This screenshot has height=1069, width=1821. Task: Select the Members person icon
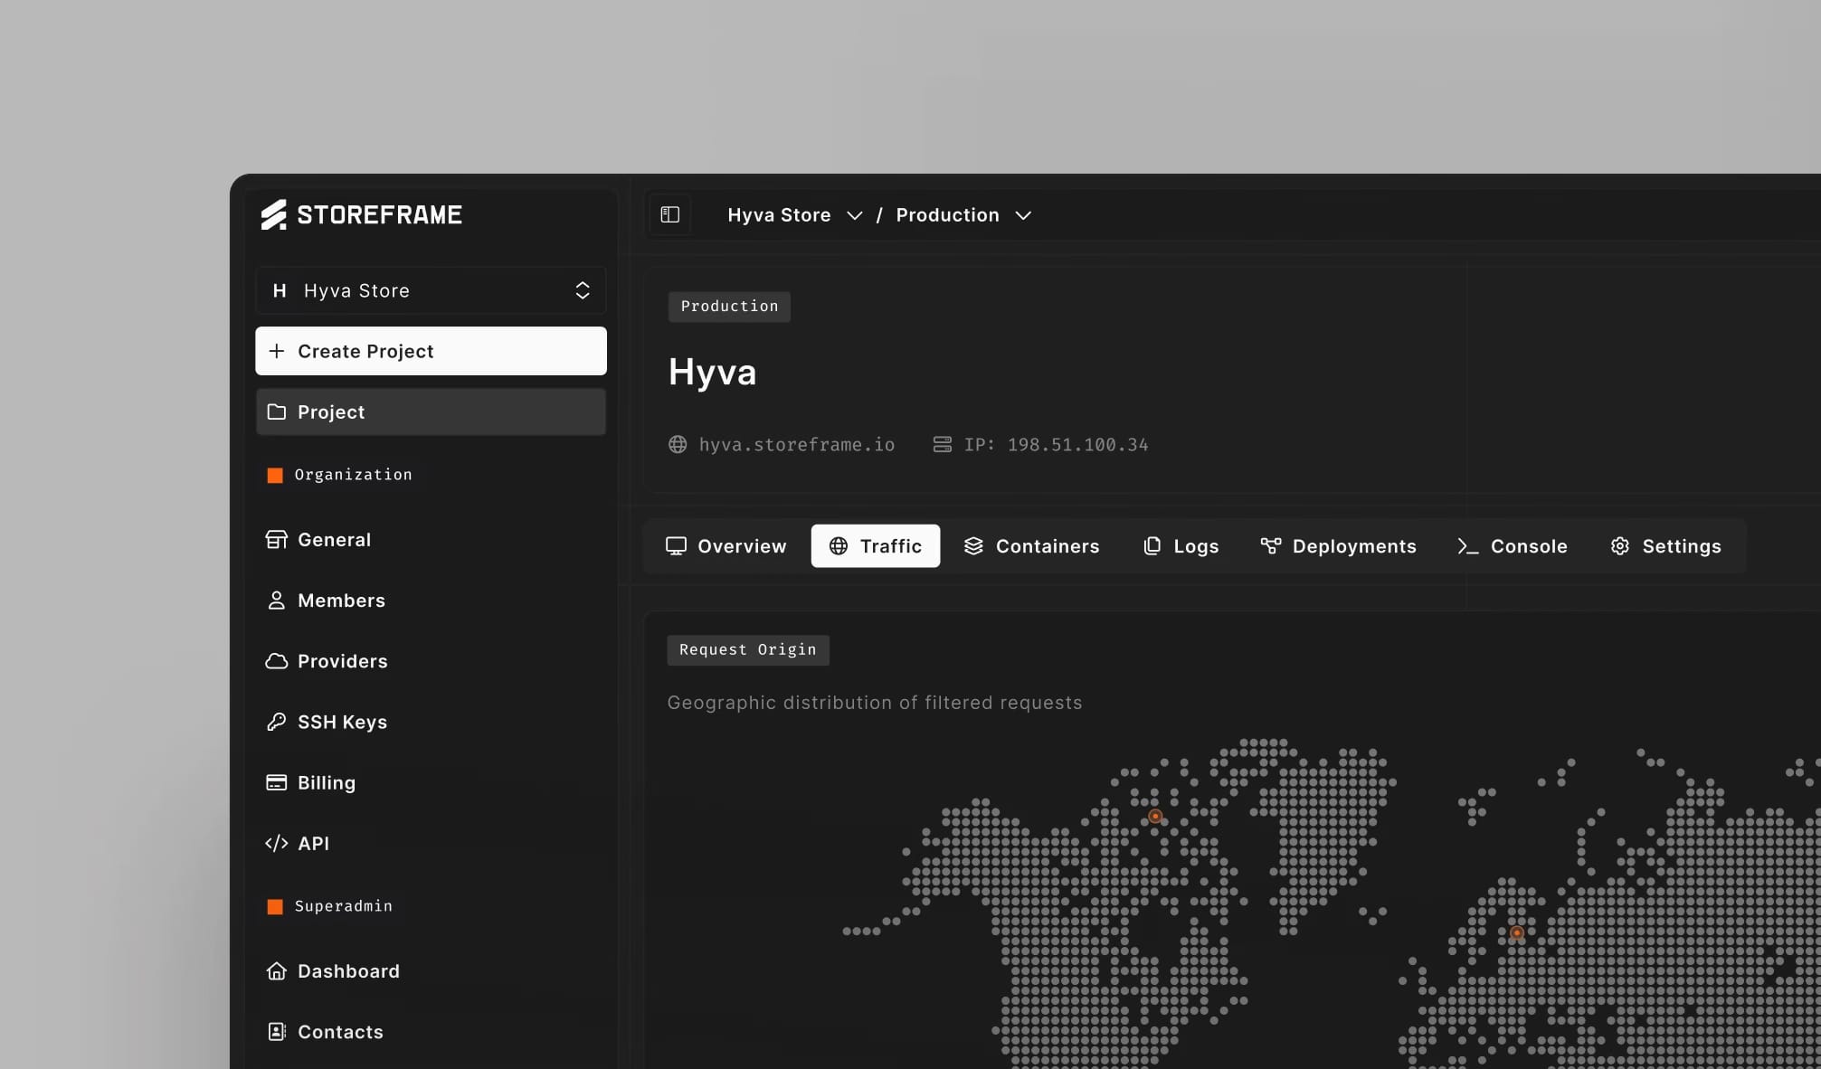[x=276, y=601]
